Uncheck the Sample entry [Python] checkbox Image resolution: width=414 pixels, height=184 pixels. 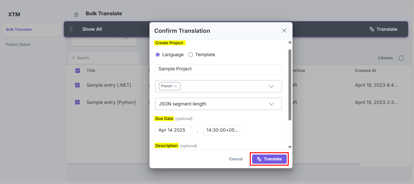(77, 102)
